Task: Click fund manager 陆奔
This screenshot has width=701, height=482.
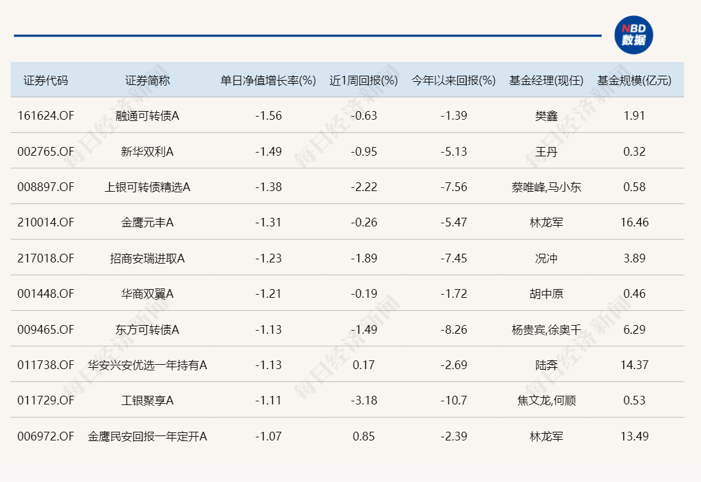Action: 547,365
